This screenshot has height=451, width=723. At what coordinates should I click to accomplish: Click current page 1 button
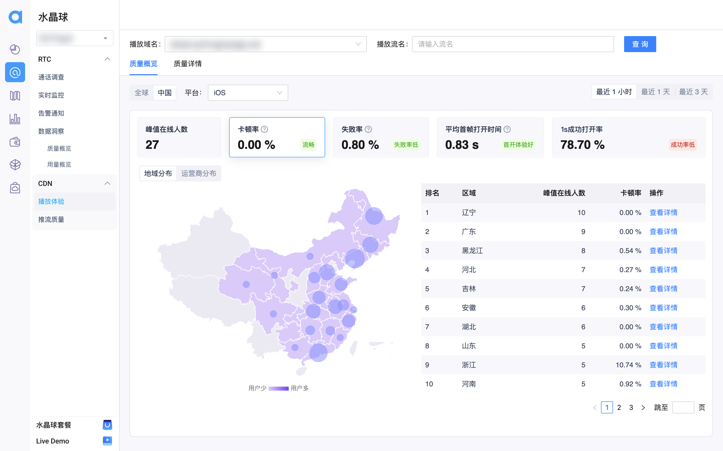tap(607, 407)
